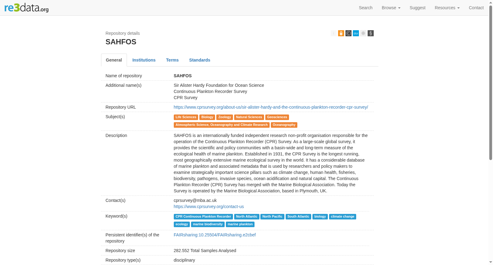Open the Contact page

pyautogui.click(x=476, y=8)
